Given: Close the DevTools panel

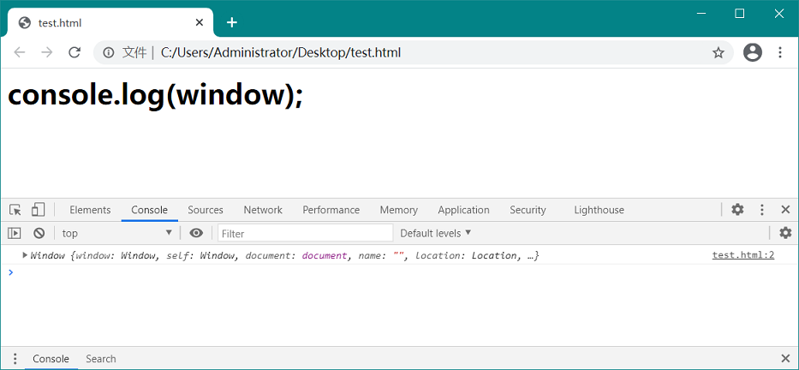Looking at the screenshot, I should tap(785, 210).
